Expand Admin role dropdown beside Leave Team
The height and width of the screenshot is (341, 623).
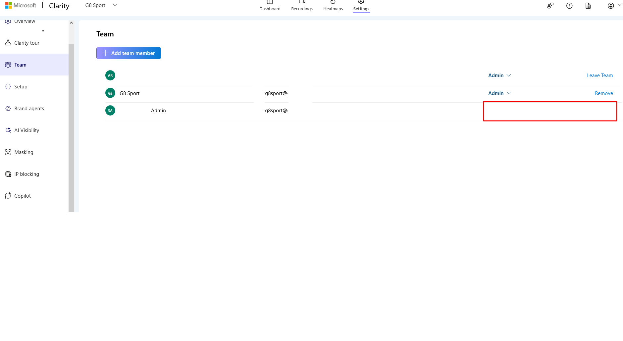pyautogui.click(x=499, y=75)
